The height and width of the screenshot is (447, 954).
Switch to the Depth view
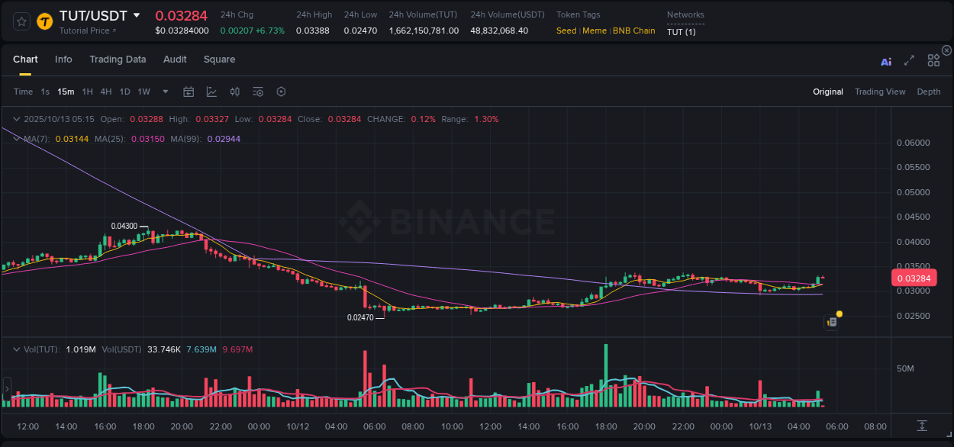[x=929, y=92]
